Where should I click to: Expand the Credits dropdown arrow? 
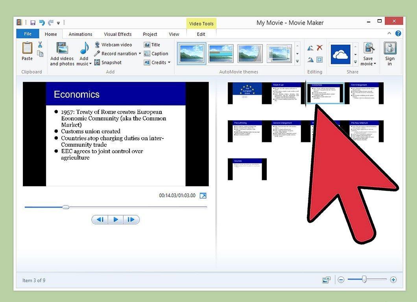(x=169, y=63)
